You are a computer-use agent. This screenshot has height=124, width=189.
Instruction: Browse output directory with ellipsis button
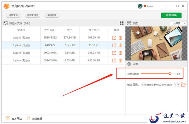tap(177, 85)
